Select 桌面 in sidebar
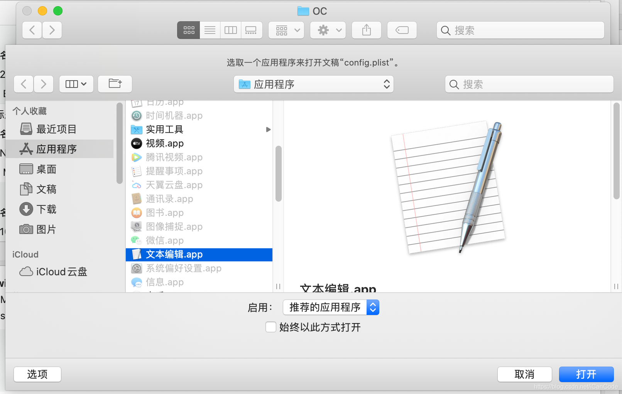622x394 pixels. tap(60, 169)
